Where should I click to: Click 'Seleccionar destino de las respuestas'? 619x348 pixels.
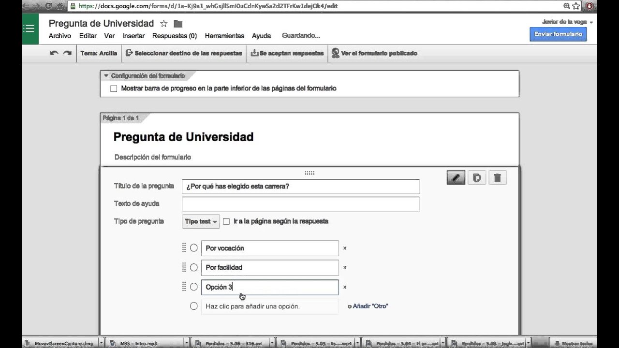pyautogui.click(x=184, y=53)
